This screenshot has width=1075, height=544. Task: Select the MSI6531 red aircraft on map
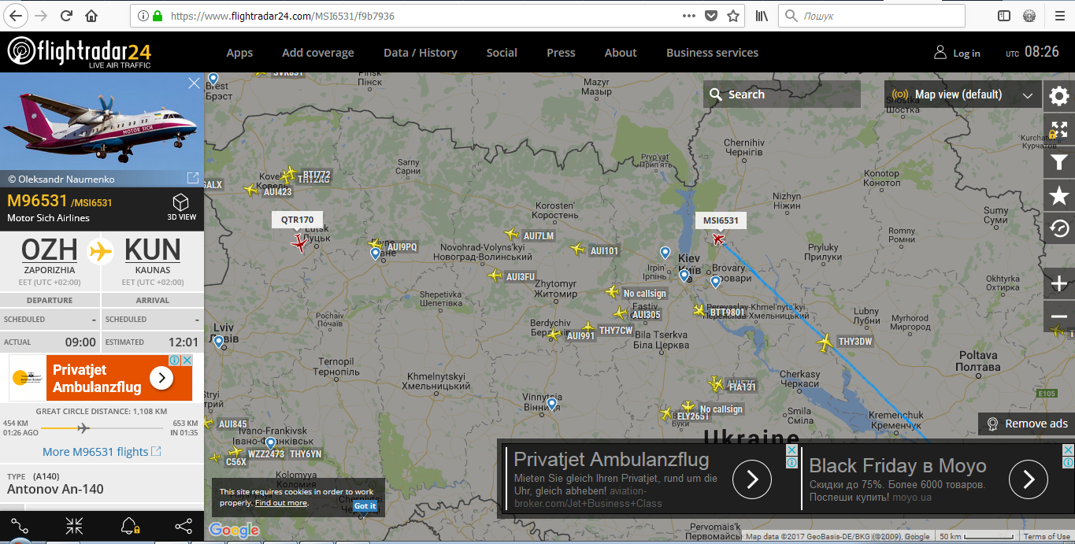tap(718, 239)
